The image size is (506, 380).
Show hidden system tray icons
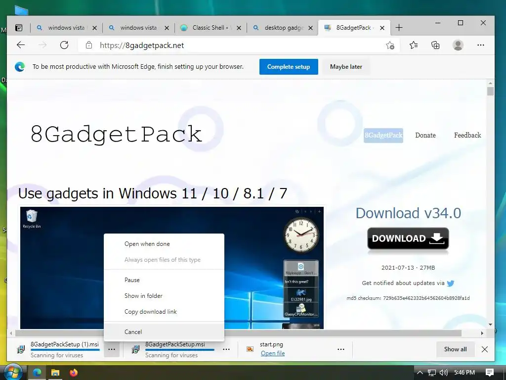click(420, 373)
